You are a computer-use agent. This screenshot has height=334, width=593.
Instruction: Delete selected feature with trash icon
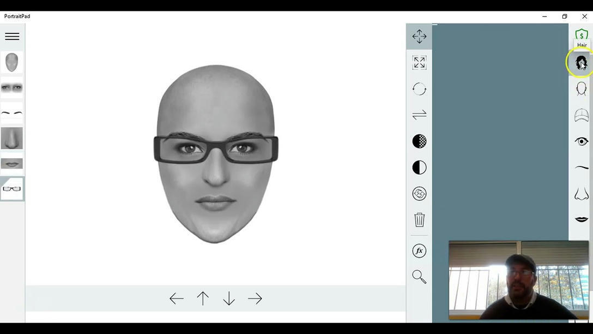pos(419,219)
